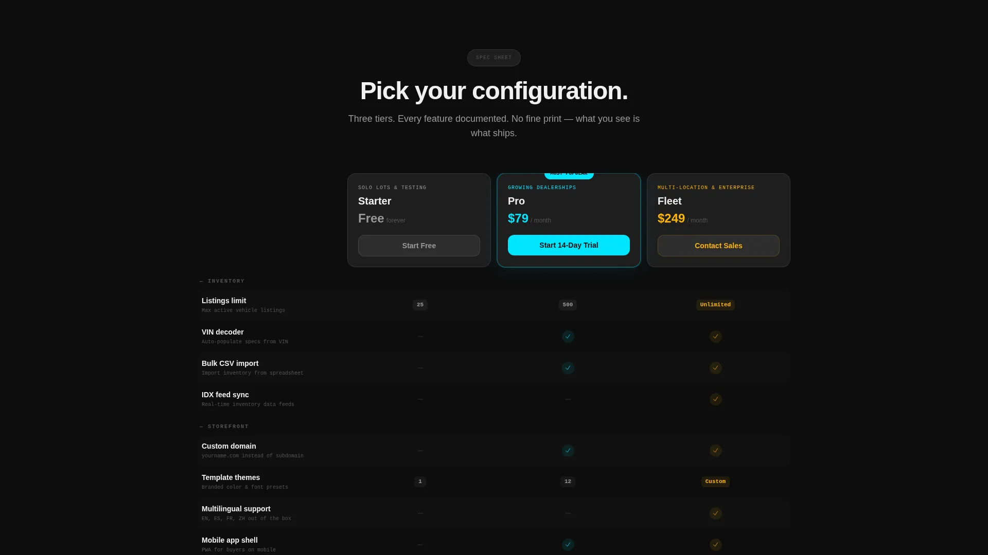Click the Spec Sheet pill label

point(494,58)
